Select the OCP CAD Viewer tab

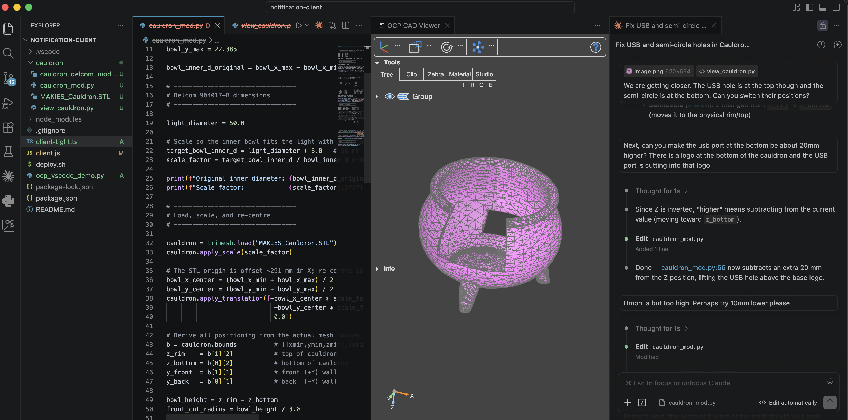coord(413,25)
